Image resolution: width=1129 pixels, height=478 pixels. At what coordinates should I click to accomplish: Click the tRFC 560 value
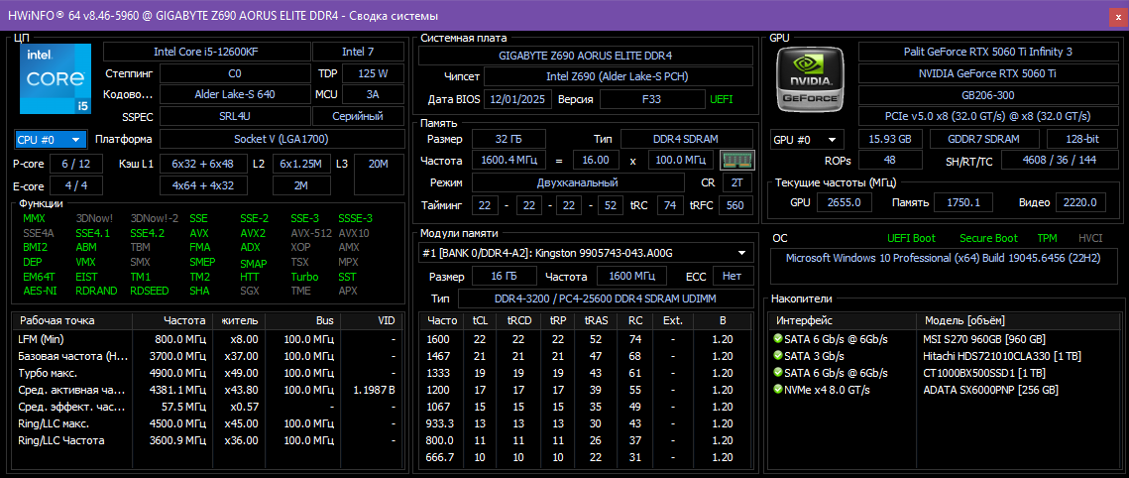pyautogui.click(x=735, y=205)
